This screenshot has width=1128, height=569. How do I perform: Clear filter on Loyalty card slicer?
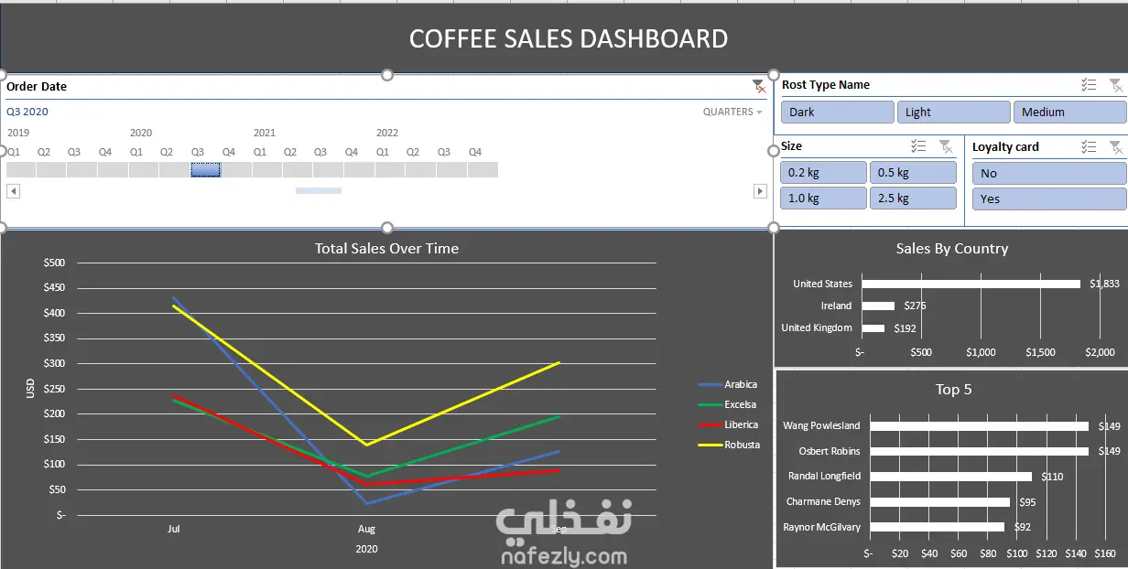(1115, 146)
